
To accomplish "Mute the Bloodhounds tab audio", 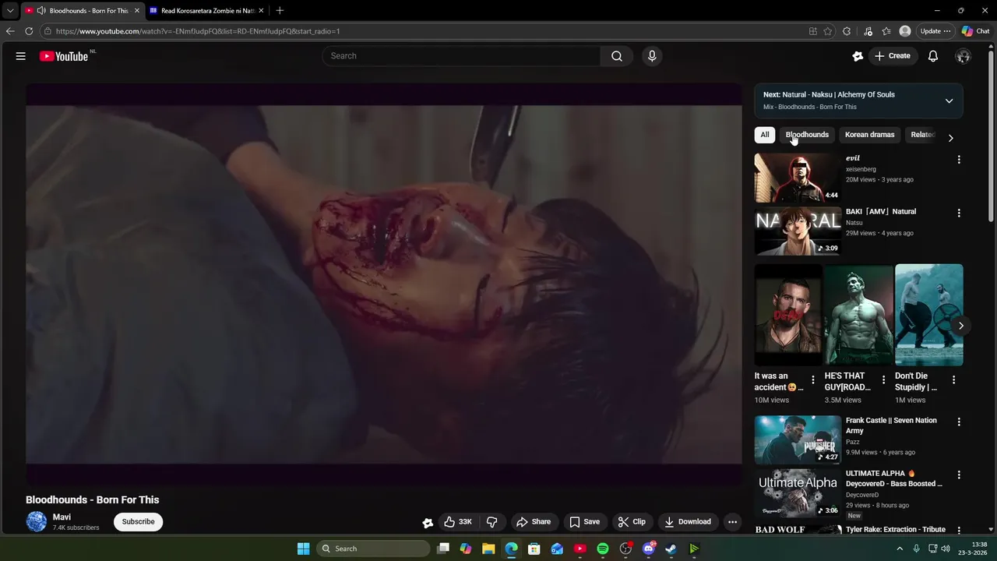I will (41, 11).
